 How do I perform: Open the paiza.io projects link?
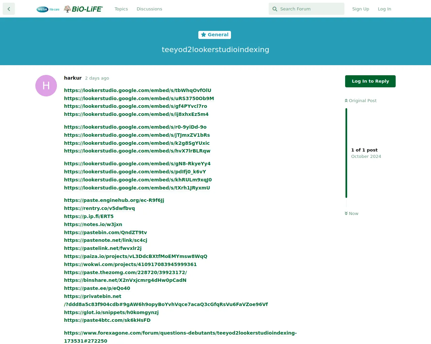[136, 256]
